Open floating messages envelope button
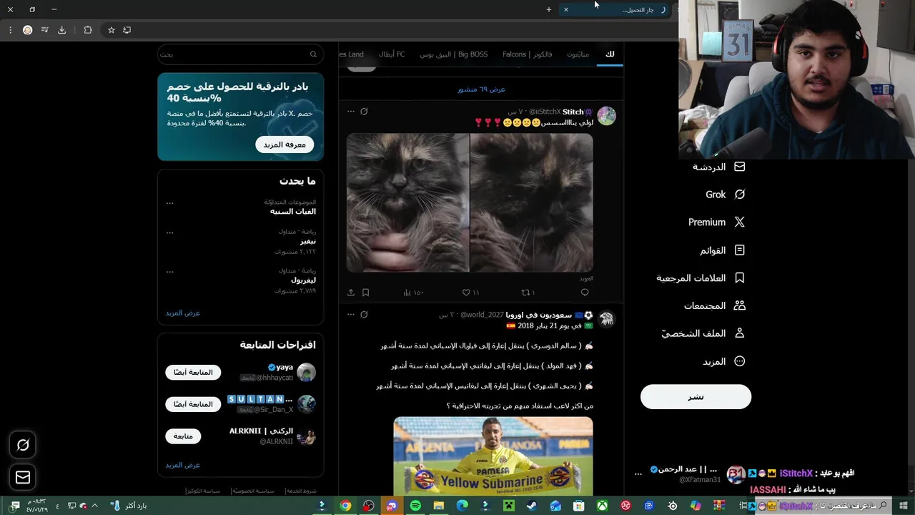 click(23, 477)
